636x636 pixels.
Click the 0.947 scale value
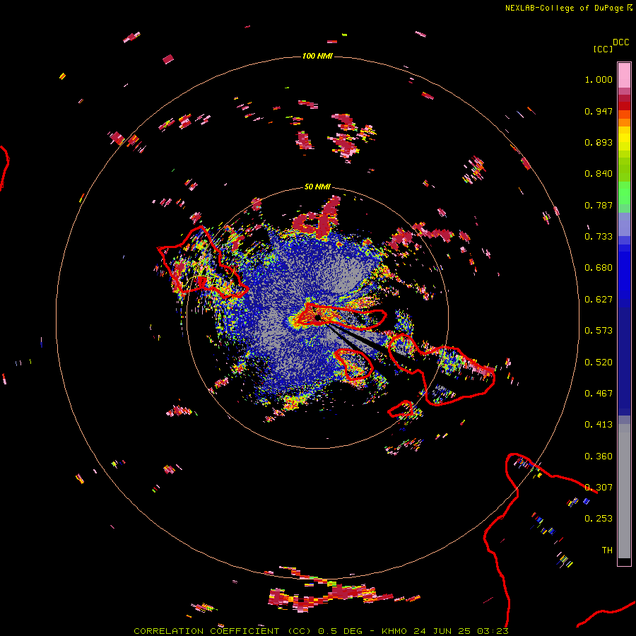pos(599,111)
